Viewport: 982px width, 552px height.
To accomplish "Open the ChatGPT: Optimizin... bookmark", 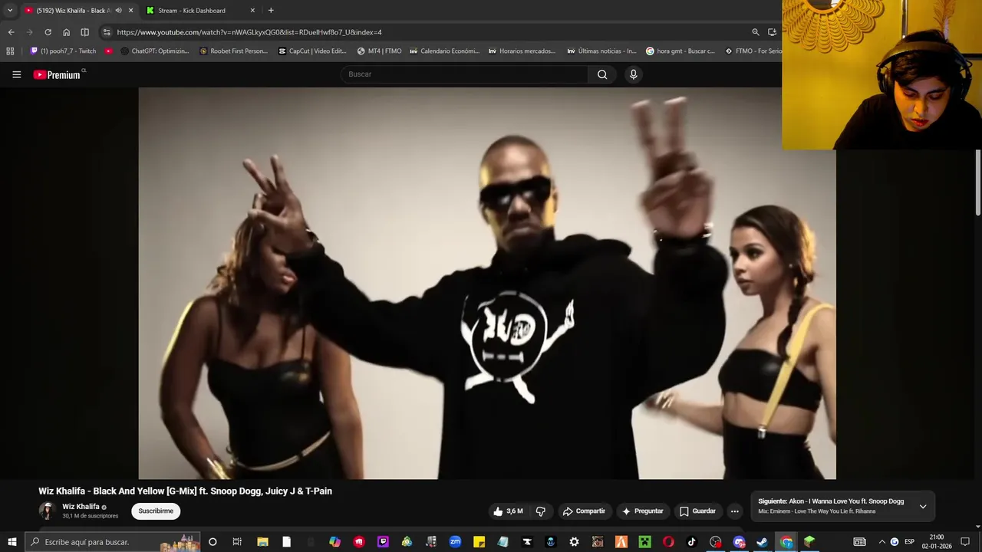I will [x=155, y=51].
